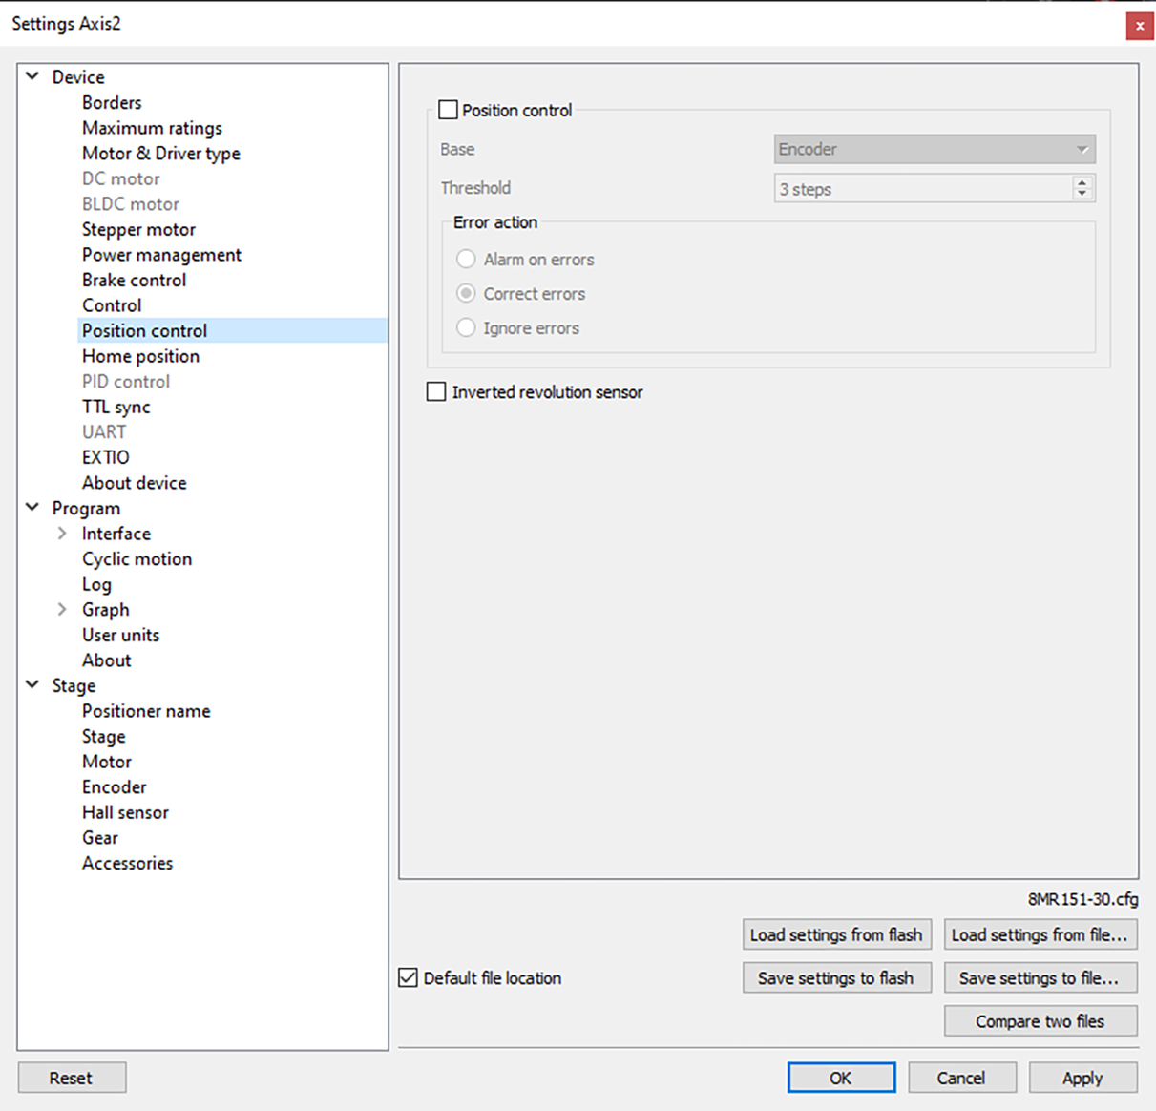Apply the current settings
The height and width of the screenshot is (1111, 1156).
click(x=1082, y=1077)
